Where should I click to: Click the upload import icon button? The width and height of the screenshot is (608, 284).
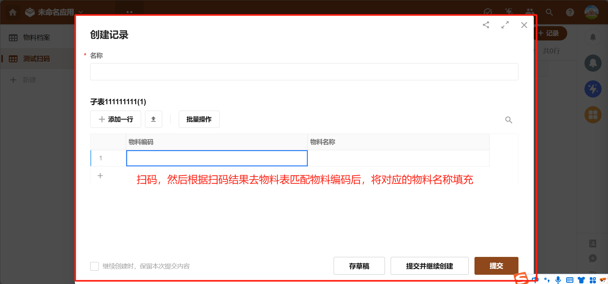[154, 119]
